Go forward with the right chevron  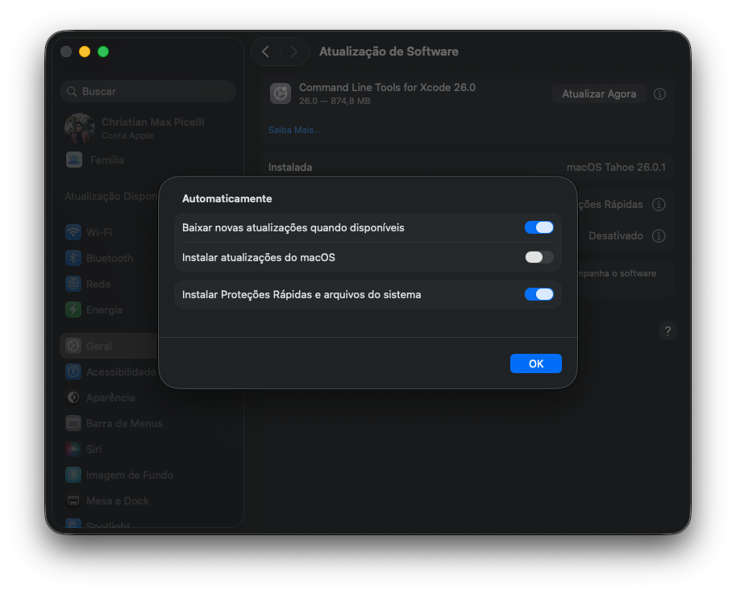click(x=294, y=52)
